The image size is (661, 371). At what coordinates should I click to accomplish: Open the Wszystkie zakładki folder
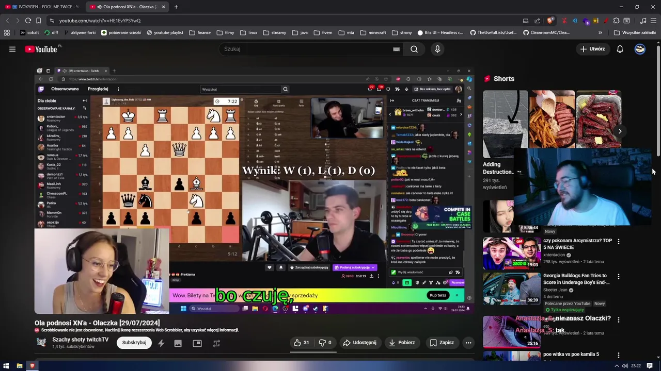(635, 32)
